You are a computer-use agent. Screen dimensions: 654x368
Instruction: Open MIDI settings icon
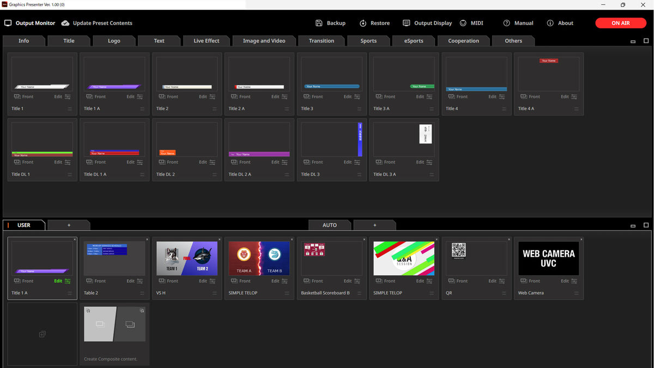point(463,23)
